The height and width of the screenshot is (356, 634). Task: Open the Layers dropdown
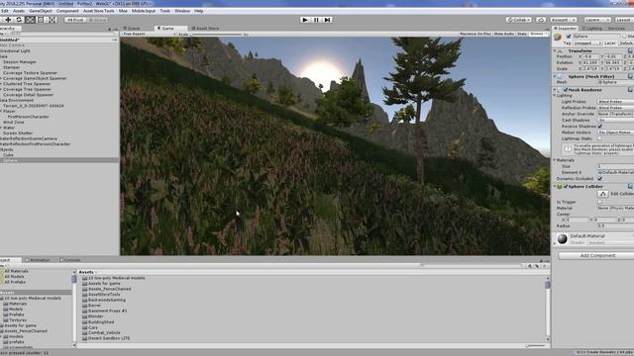click(x=596, y=20)
